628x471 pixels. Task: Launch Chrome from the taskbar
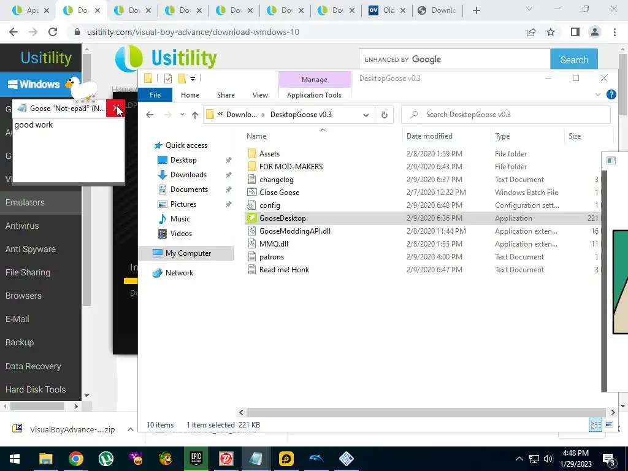point(75,459)
